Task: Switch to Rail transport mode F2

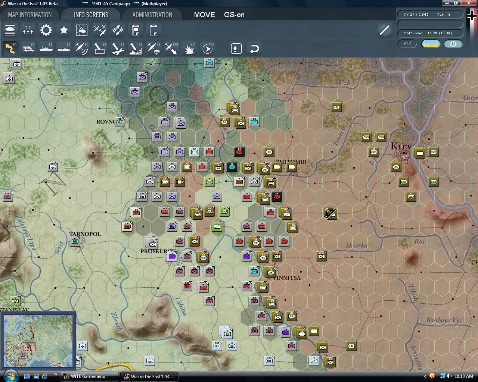Action: tap(28, 48)
